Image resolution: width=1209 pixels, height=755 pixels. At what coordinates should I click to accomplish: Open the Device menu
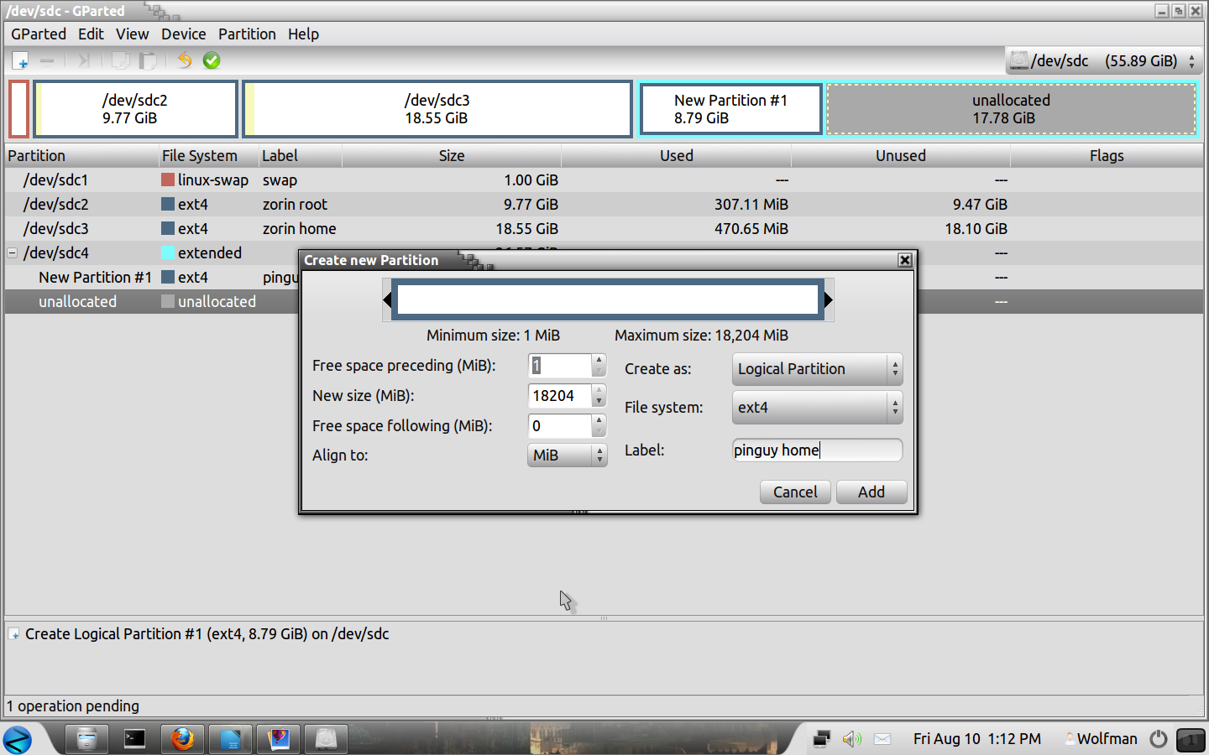pyautogui.click(x=183, y=34)
